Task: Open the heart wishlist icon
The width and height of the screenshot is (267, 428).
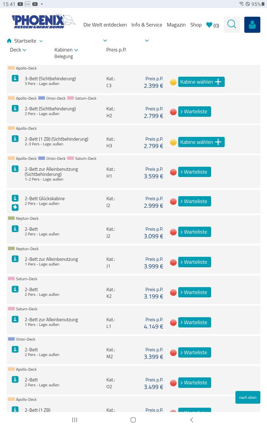Action: point(209,25)
